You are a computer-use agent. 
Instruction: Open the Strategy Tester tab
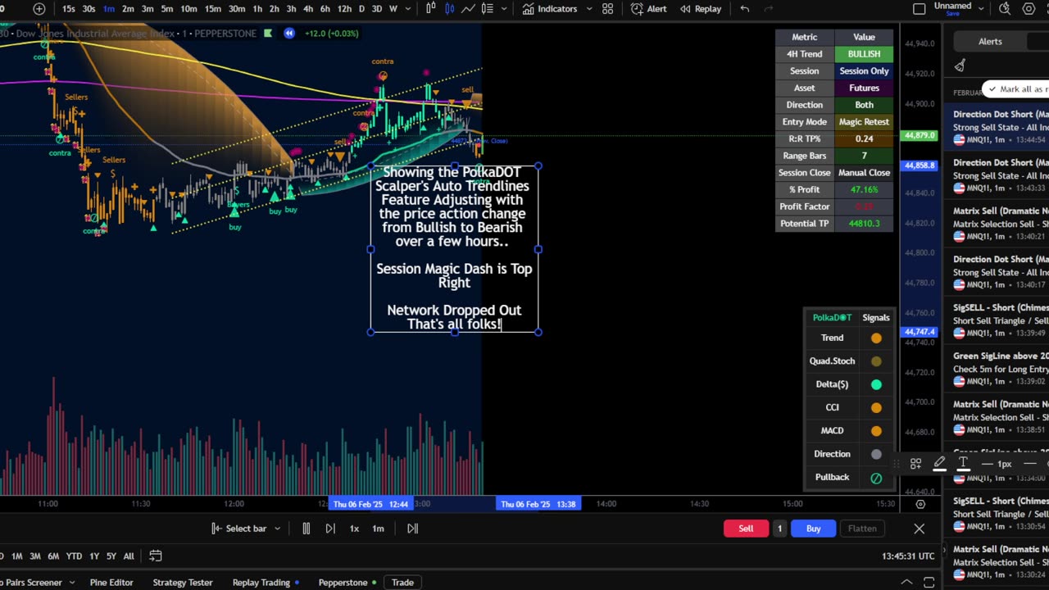[x=183, y=583]
